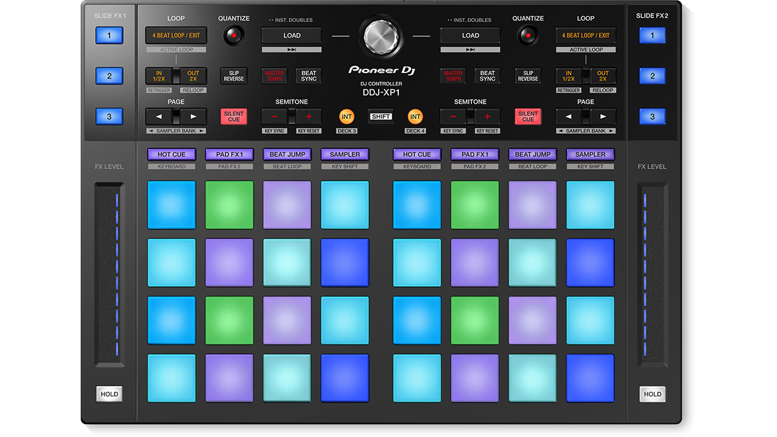The height and width of the screenshot is (437, 777).
Task: Hit blue pad directly below left HOT CUE
Action: pos(172,205)
